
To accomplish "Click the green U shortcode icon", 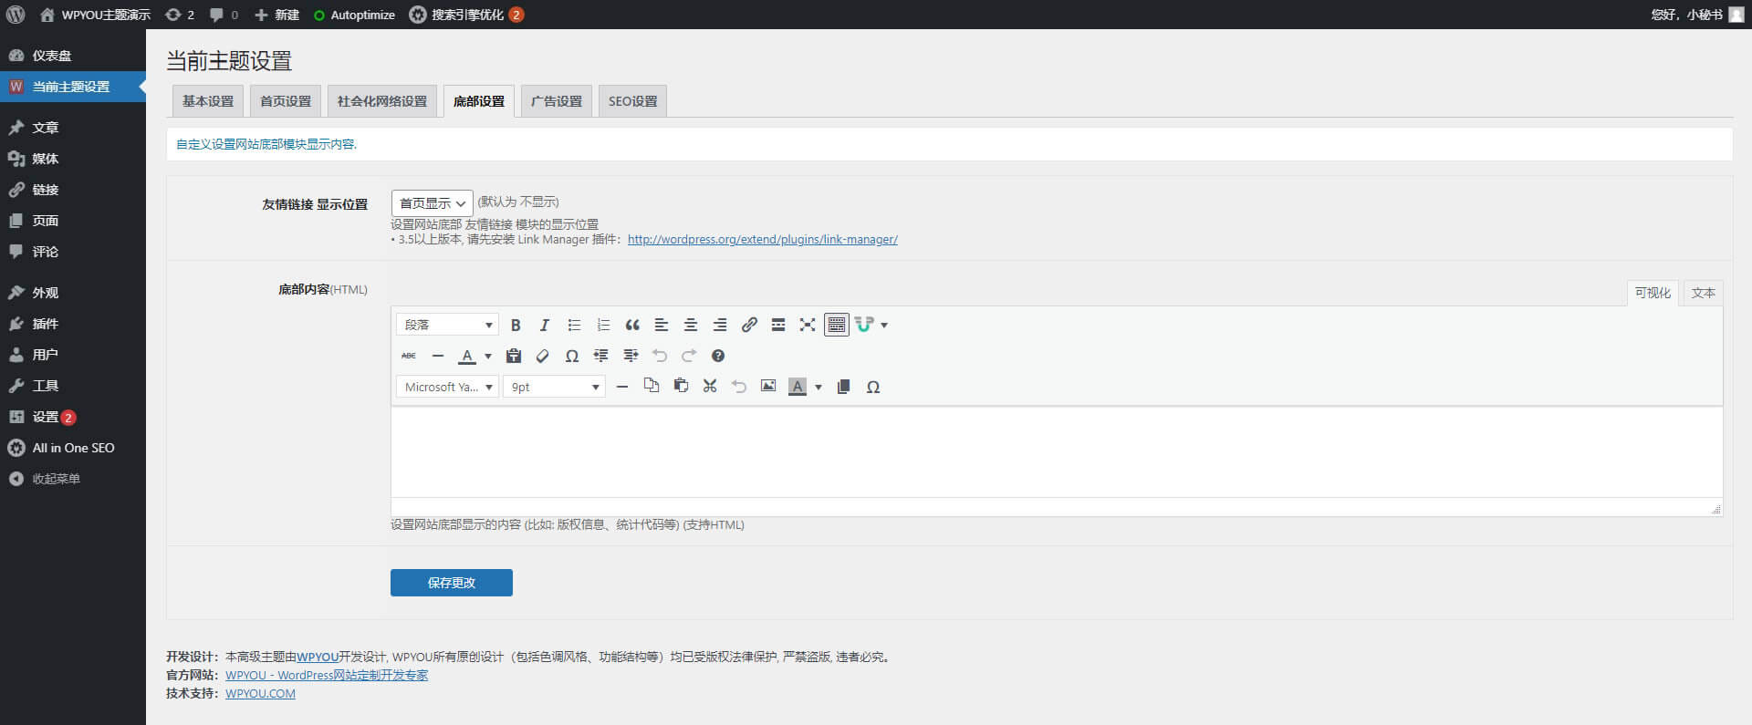I will coord(864,325).
